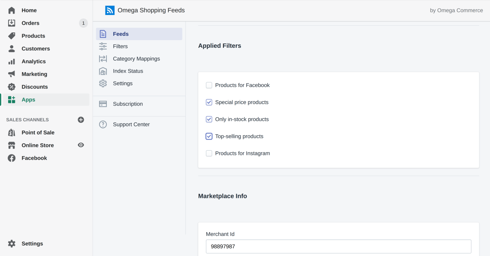Open store Settings label at bottom
This screenshot has height=256, width=490.
click(x=32, y=244)
